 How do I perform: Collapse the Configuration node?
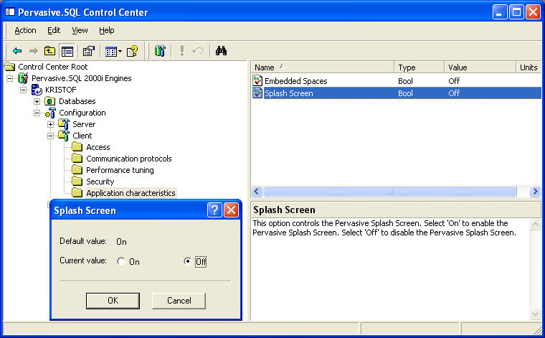pos(37,113)
